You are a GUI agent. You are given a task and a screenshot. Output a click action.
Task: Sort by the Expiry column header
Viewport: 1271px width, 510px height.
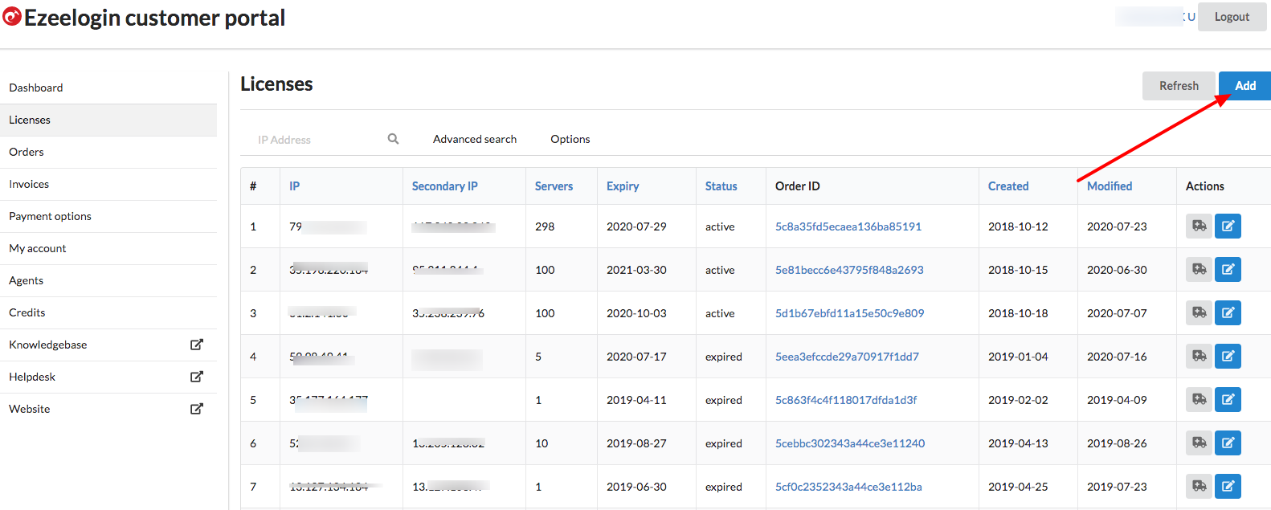point(623,186)
